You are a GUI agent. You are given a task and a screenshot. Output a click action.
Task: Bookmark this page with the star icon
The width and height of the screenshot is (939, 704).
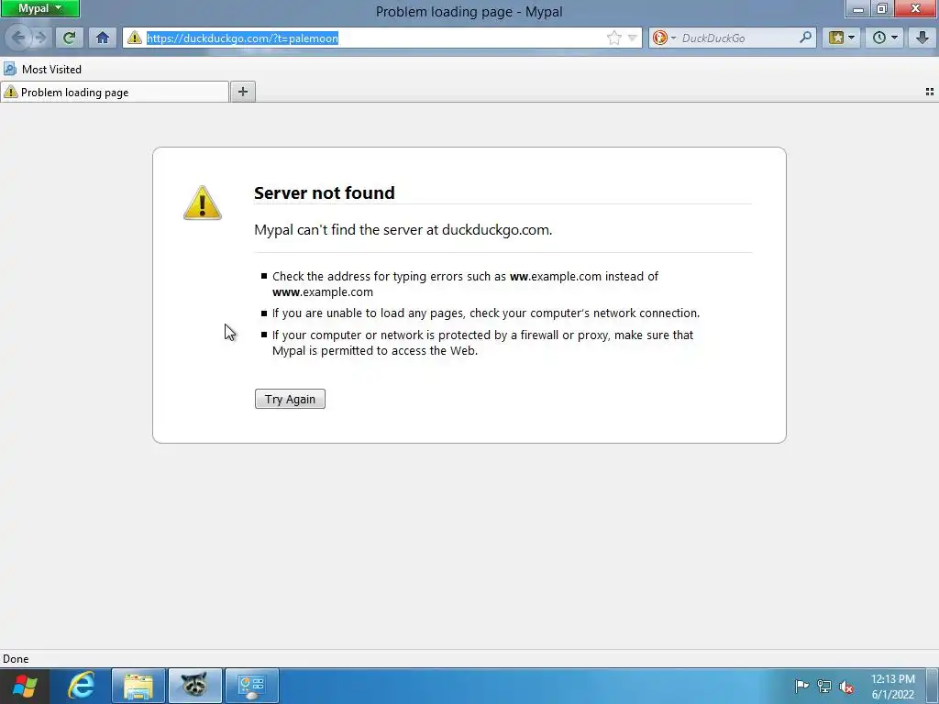(613, 38)
